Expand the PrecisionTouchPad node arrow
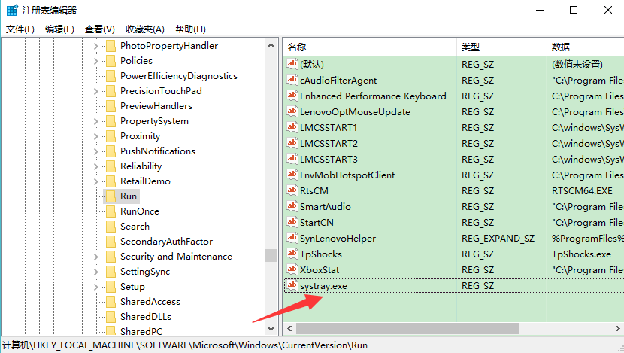This screenshot has width=624, height=353. [x=95, y=91]
